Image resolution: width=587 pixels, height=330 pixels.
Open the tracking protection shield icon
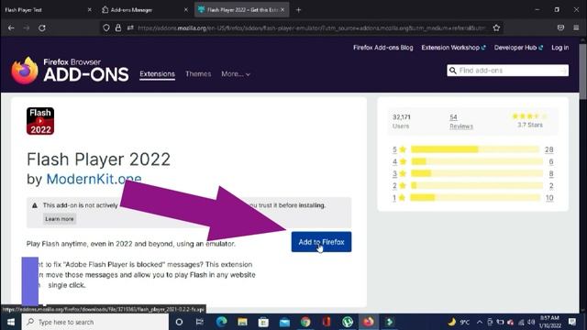point(106,28)
